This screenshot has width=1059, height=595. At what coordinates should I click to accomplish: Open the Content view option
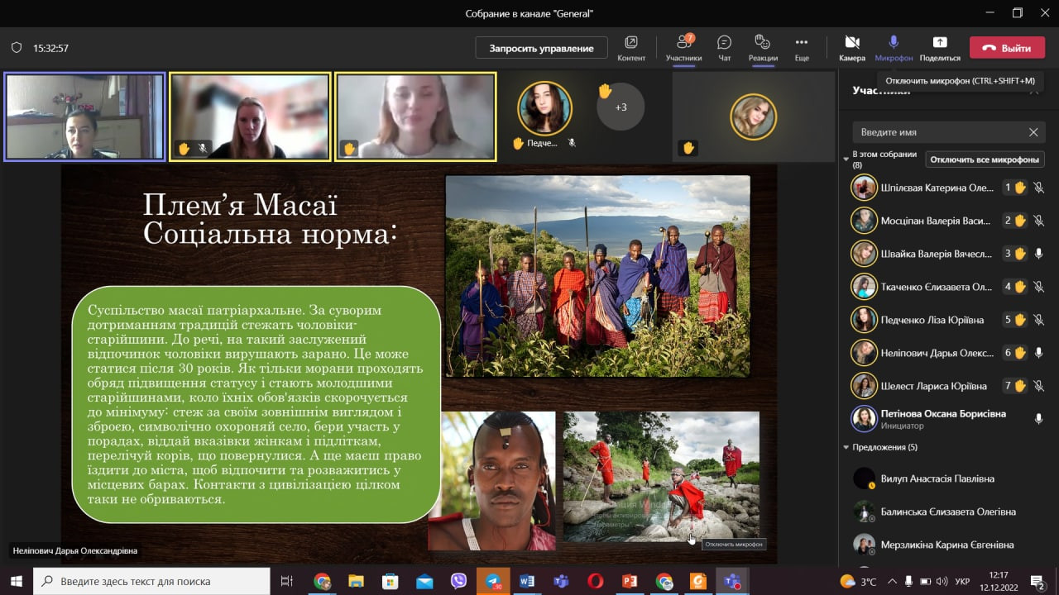coord(631,47)
